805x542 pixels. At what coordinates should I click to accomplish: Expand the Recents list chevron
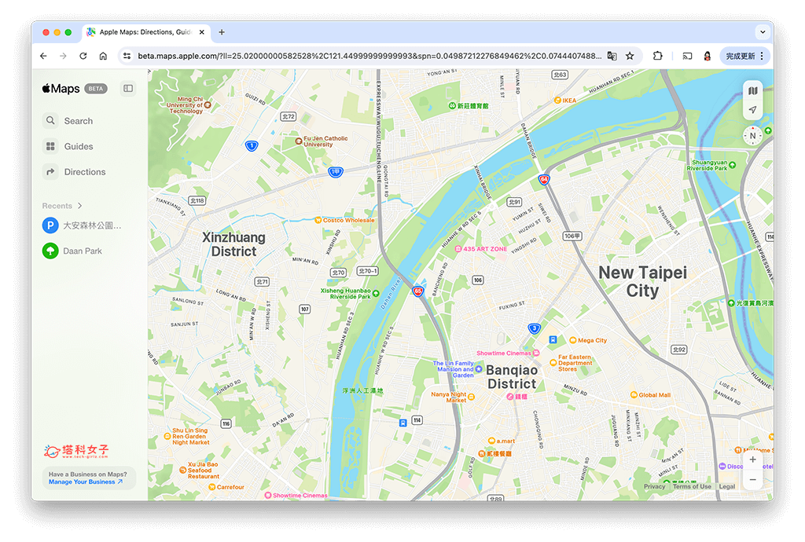point(79,206)
